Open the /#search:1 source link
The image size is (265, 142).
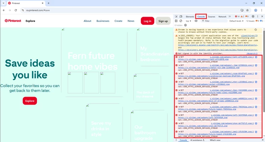252,54
